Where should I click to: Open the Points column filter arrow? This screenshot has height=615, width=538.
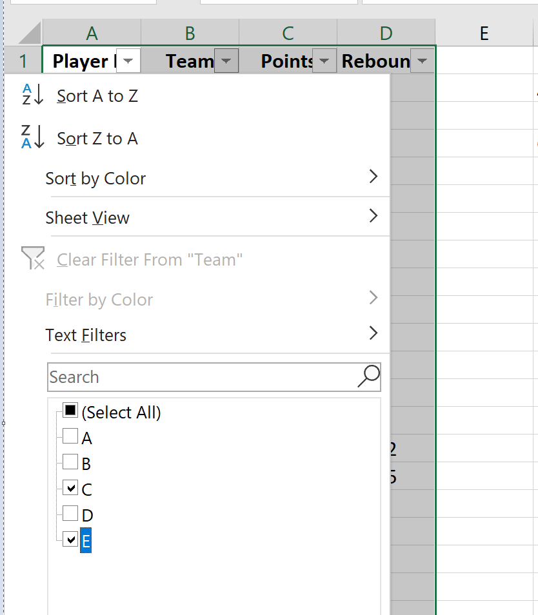324,60
